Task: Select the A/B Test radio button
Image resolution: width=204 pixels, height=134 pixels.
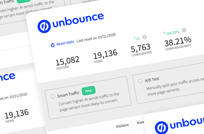Action: click(x=140, y=81)
